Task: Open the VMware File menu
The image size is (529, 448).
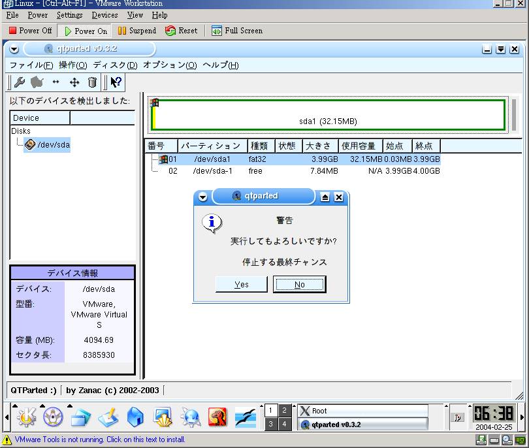Action: [12, 15]
